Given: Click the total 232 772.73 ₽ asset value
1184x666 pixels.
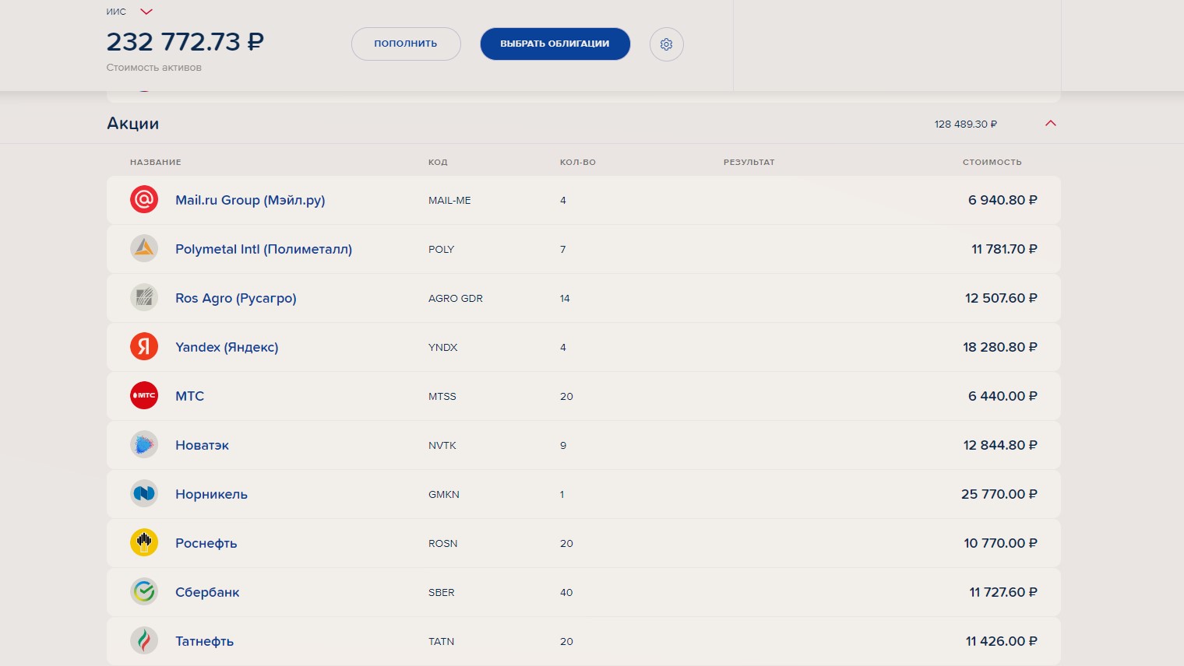Looking at the screenshot, I should (x=185, y=41).
